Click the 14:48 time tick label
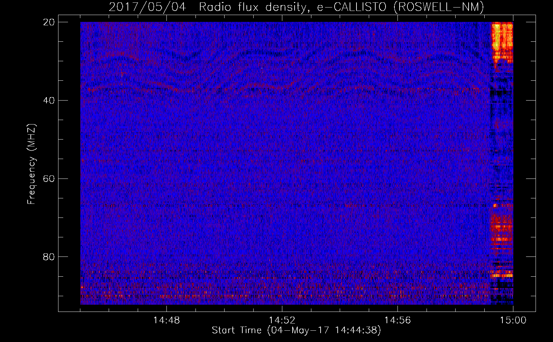553x342 pixels. pos(166,320)
